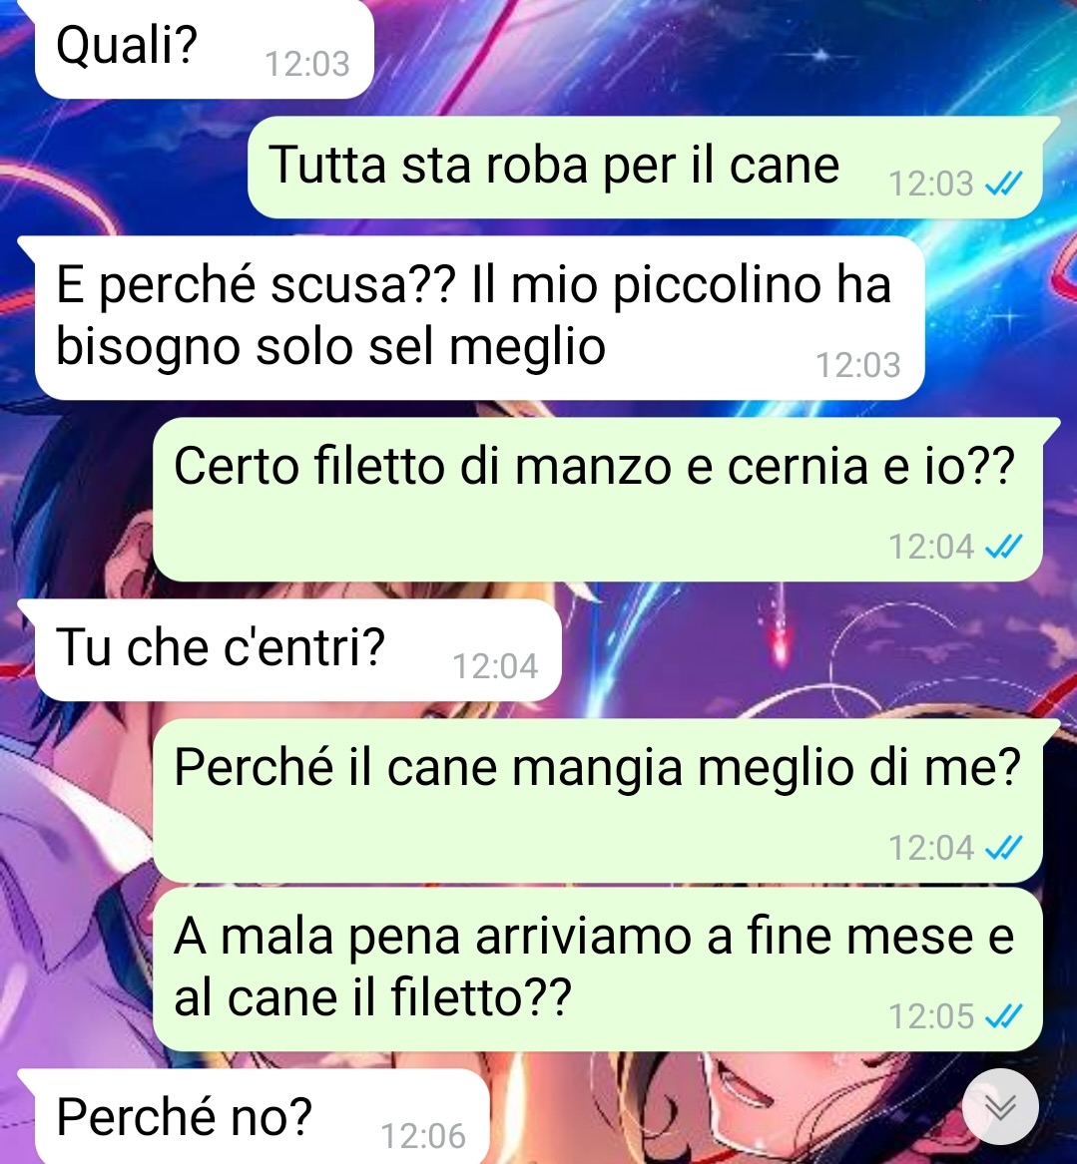Tap read ticks on 'Certo filetto di manzo' message
The height and width of the screenshot is (1164, 1077).
(1003, 547)
